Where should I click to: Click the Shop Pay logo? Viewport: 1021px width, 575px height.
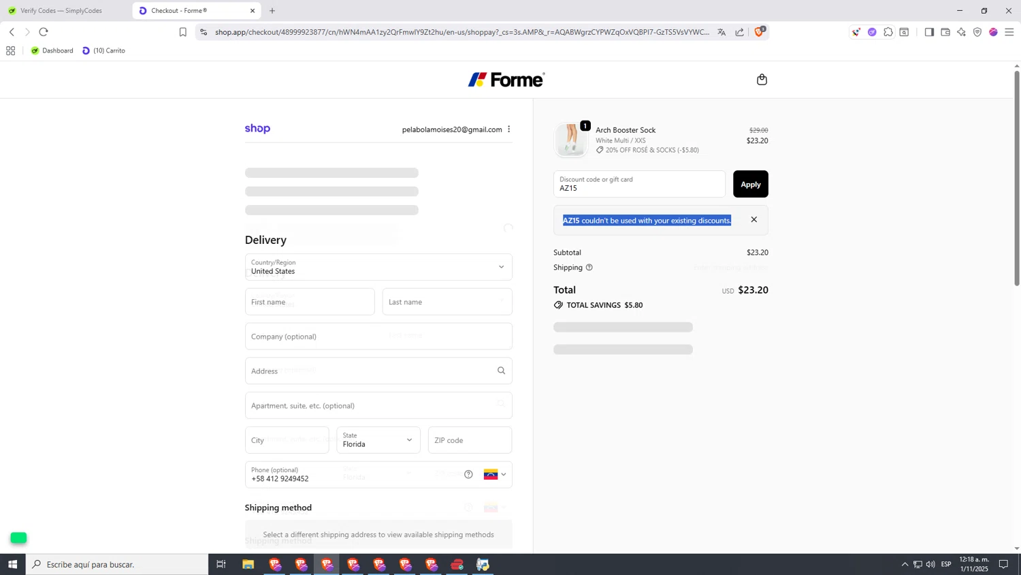coord(257,129)
